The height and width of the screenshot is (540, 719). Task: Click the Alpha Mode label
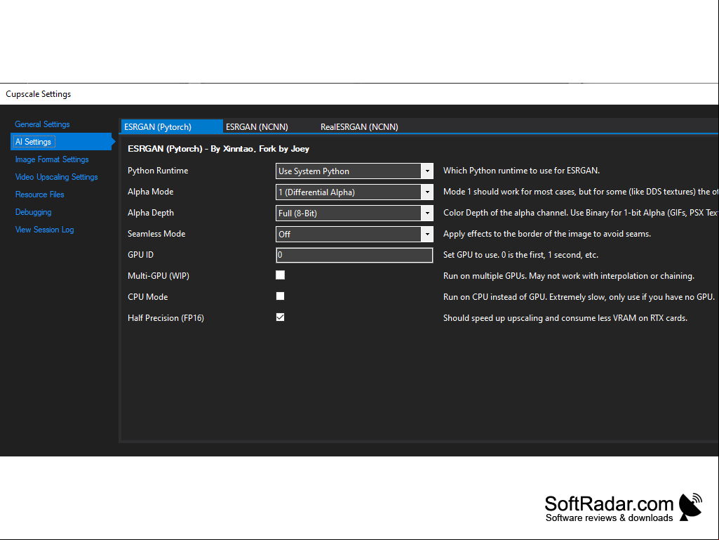coord(150,192)
